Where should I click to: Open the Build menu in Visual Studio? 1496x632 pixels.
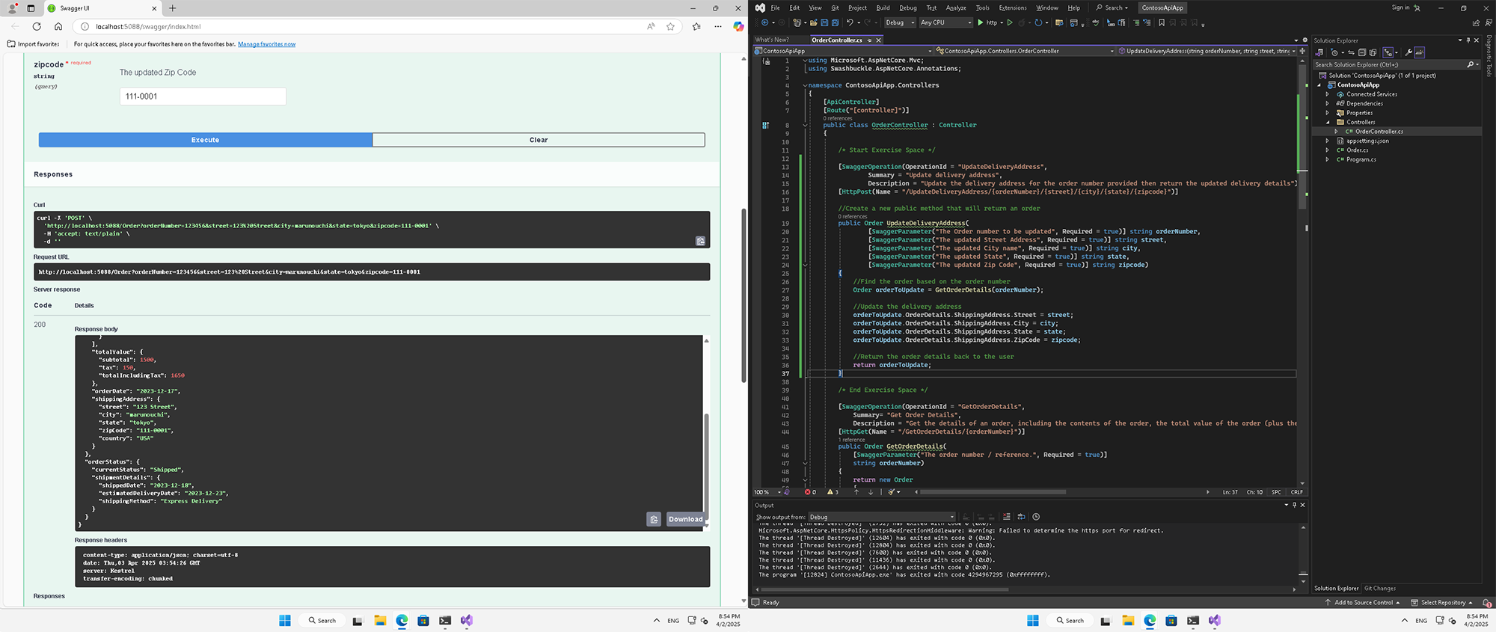883,7
